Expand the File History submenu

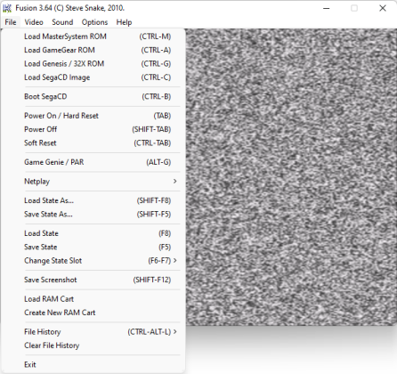(x=93, y=332)
